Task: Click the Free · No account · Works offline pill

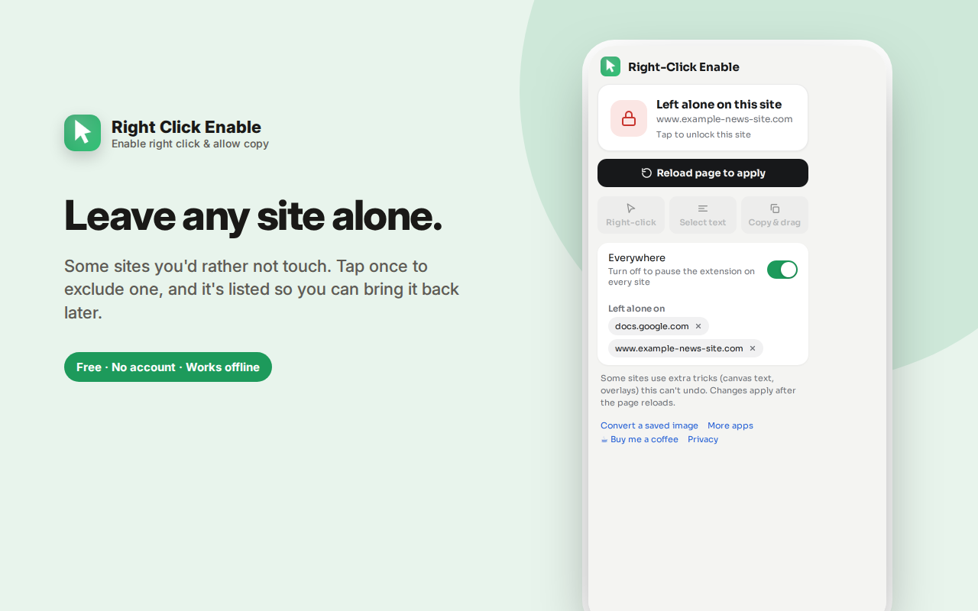Action: click(168, 367)
